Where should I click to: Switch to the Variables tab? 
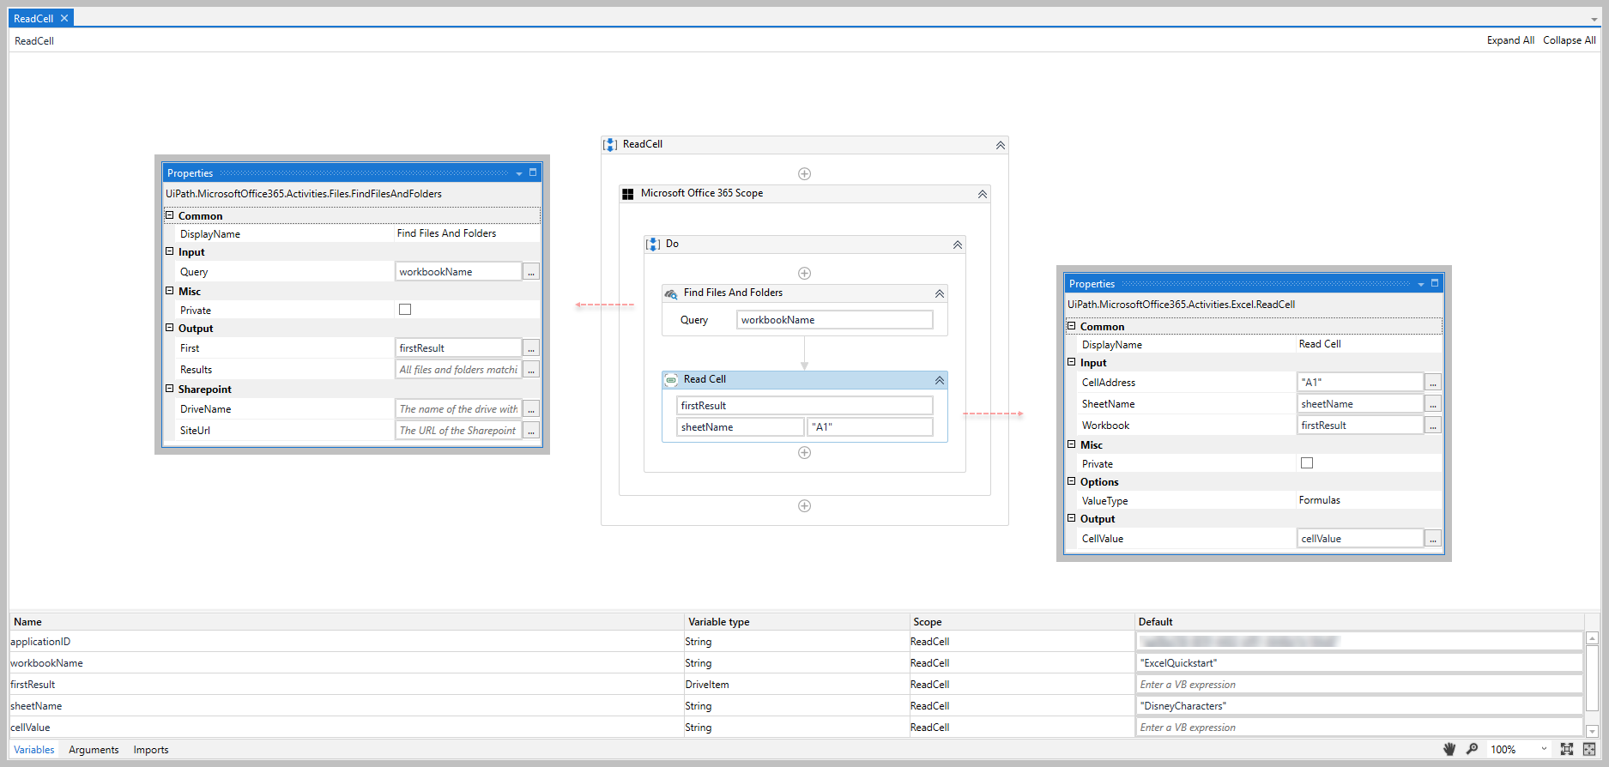[34, 750]
